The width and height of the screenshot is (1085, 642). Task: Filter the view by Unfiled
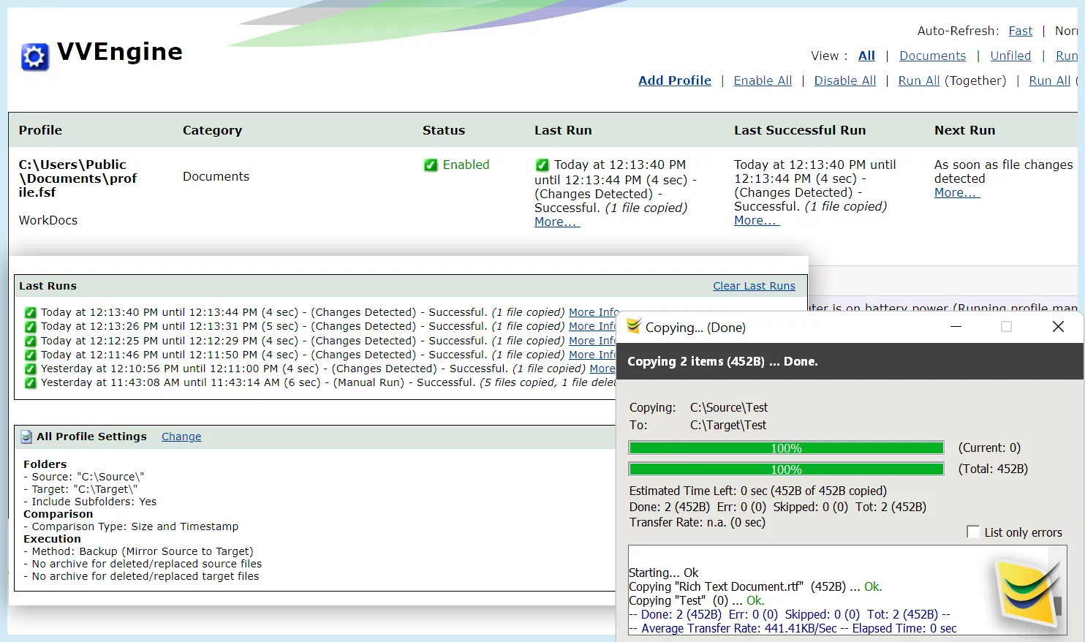(x=1010, y=56)
